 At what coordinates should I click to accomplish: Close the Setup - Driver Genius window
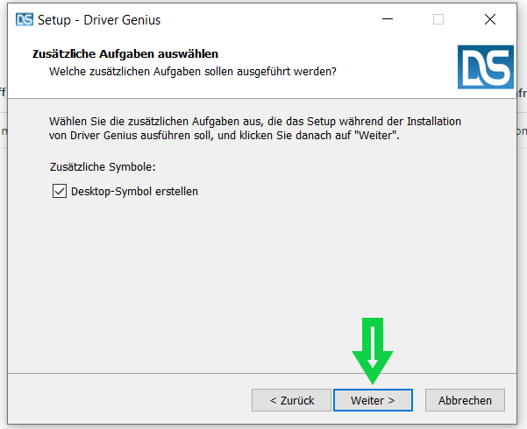pos(490,19)
